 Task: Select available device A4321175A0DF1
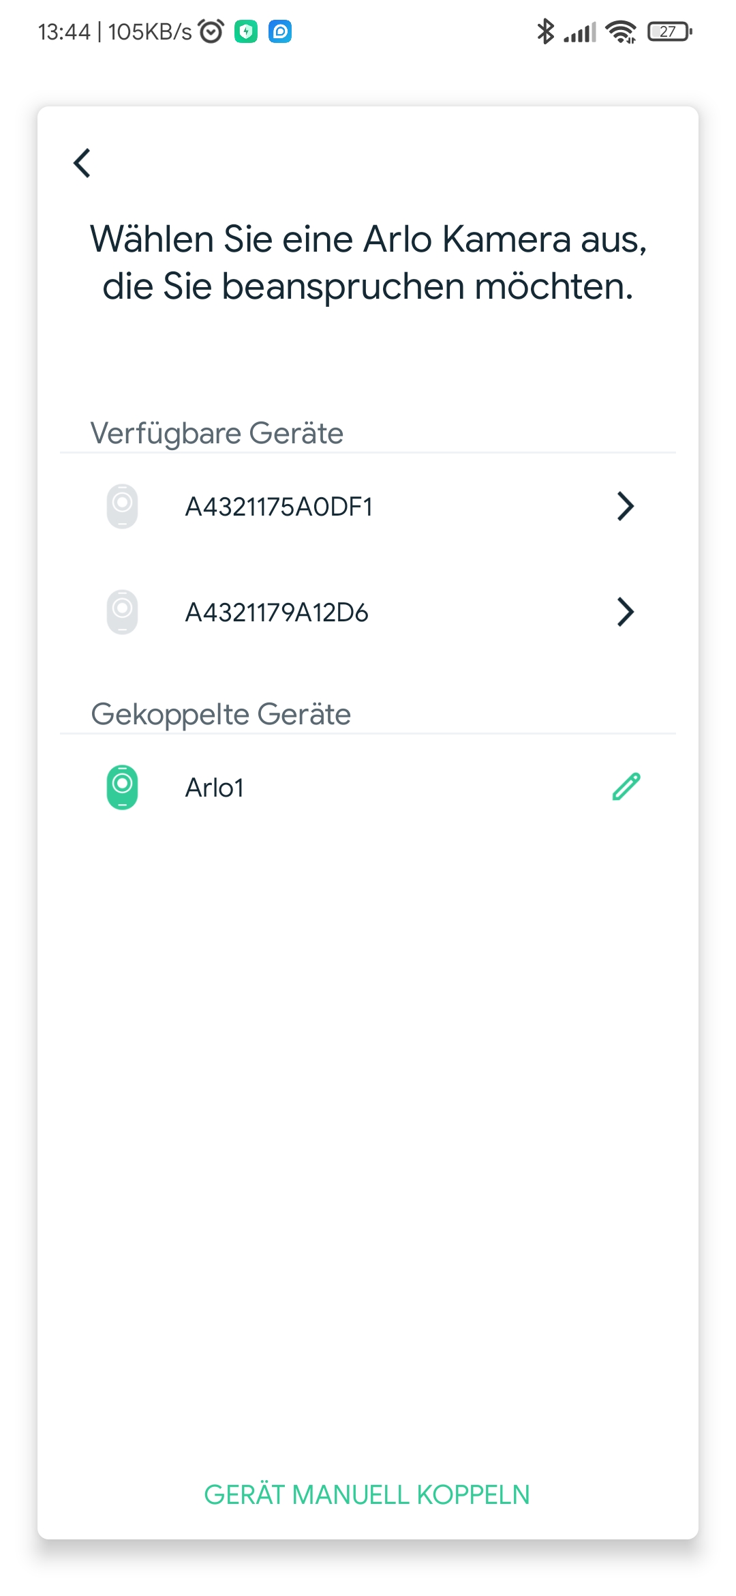tap(279, 507)
